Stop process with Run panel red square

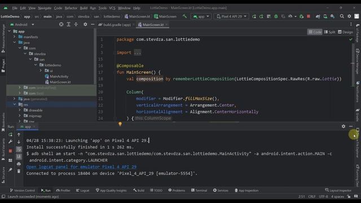[10, 151]
